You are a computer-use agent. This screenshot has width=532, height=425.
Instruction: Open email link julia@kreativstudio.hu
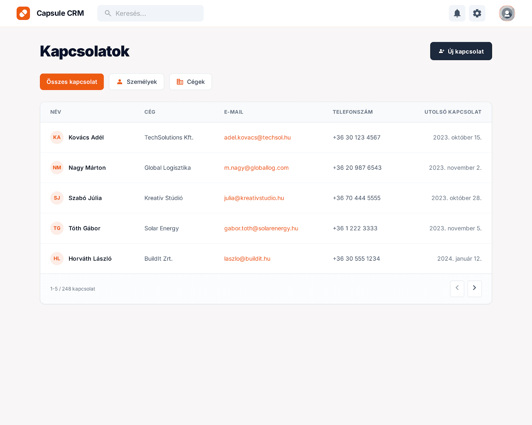pyautogui.click(x=254, y=198)
